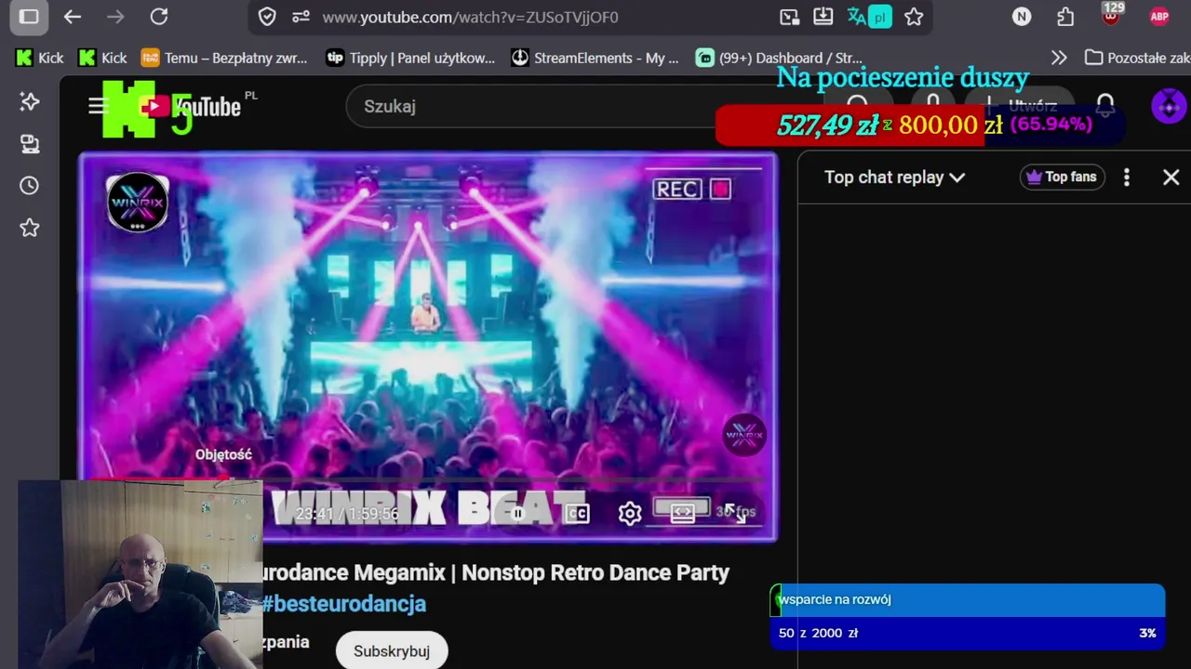The image size is (1191, 669).
Task: Open the sidebar bookmarks star icon
Action: point(30,228)
